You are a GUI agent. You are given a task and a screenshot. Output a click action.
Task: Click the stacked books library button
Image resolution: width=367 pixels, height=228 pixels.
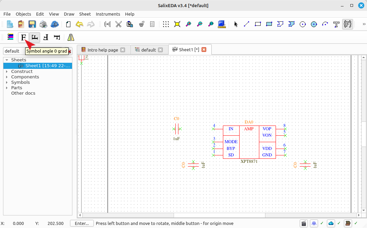[348, 223]
